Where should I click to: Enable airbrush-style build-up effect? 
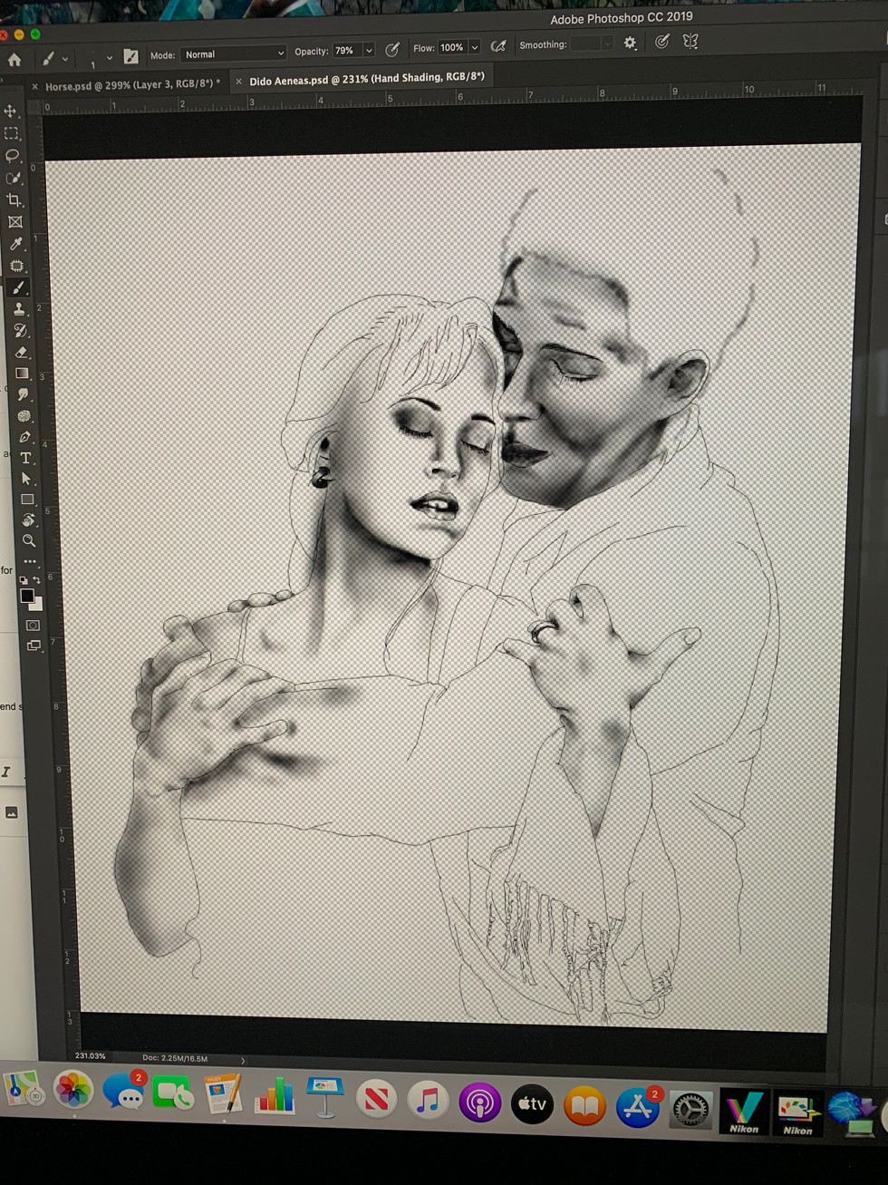click(498, 45)
